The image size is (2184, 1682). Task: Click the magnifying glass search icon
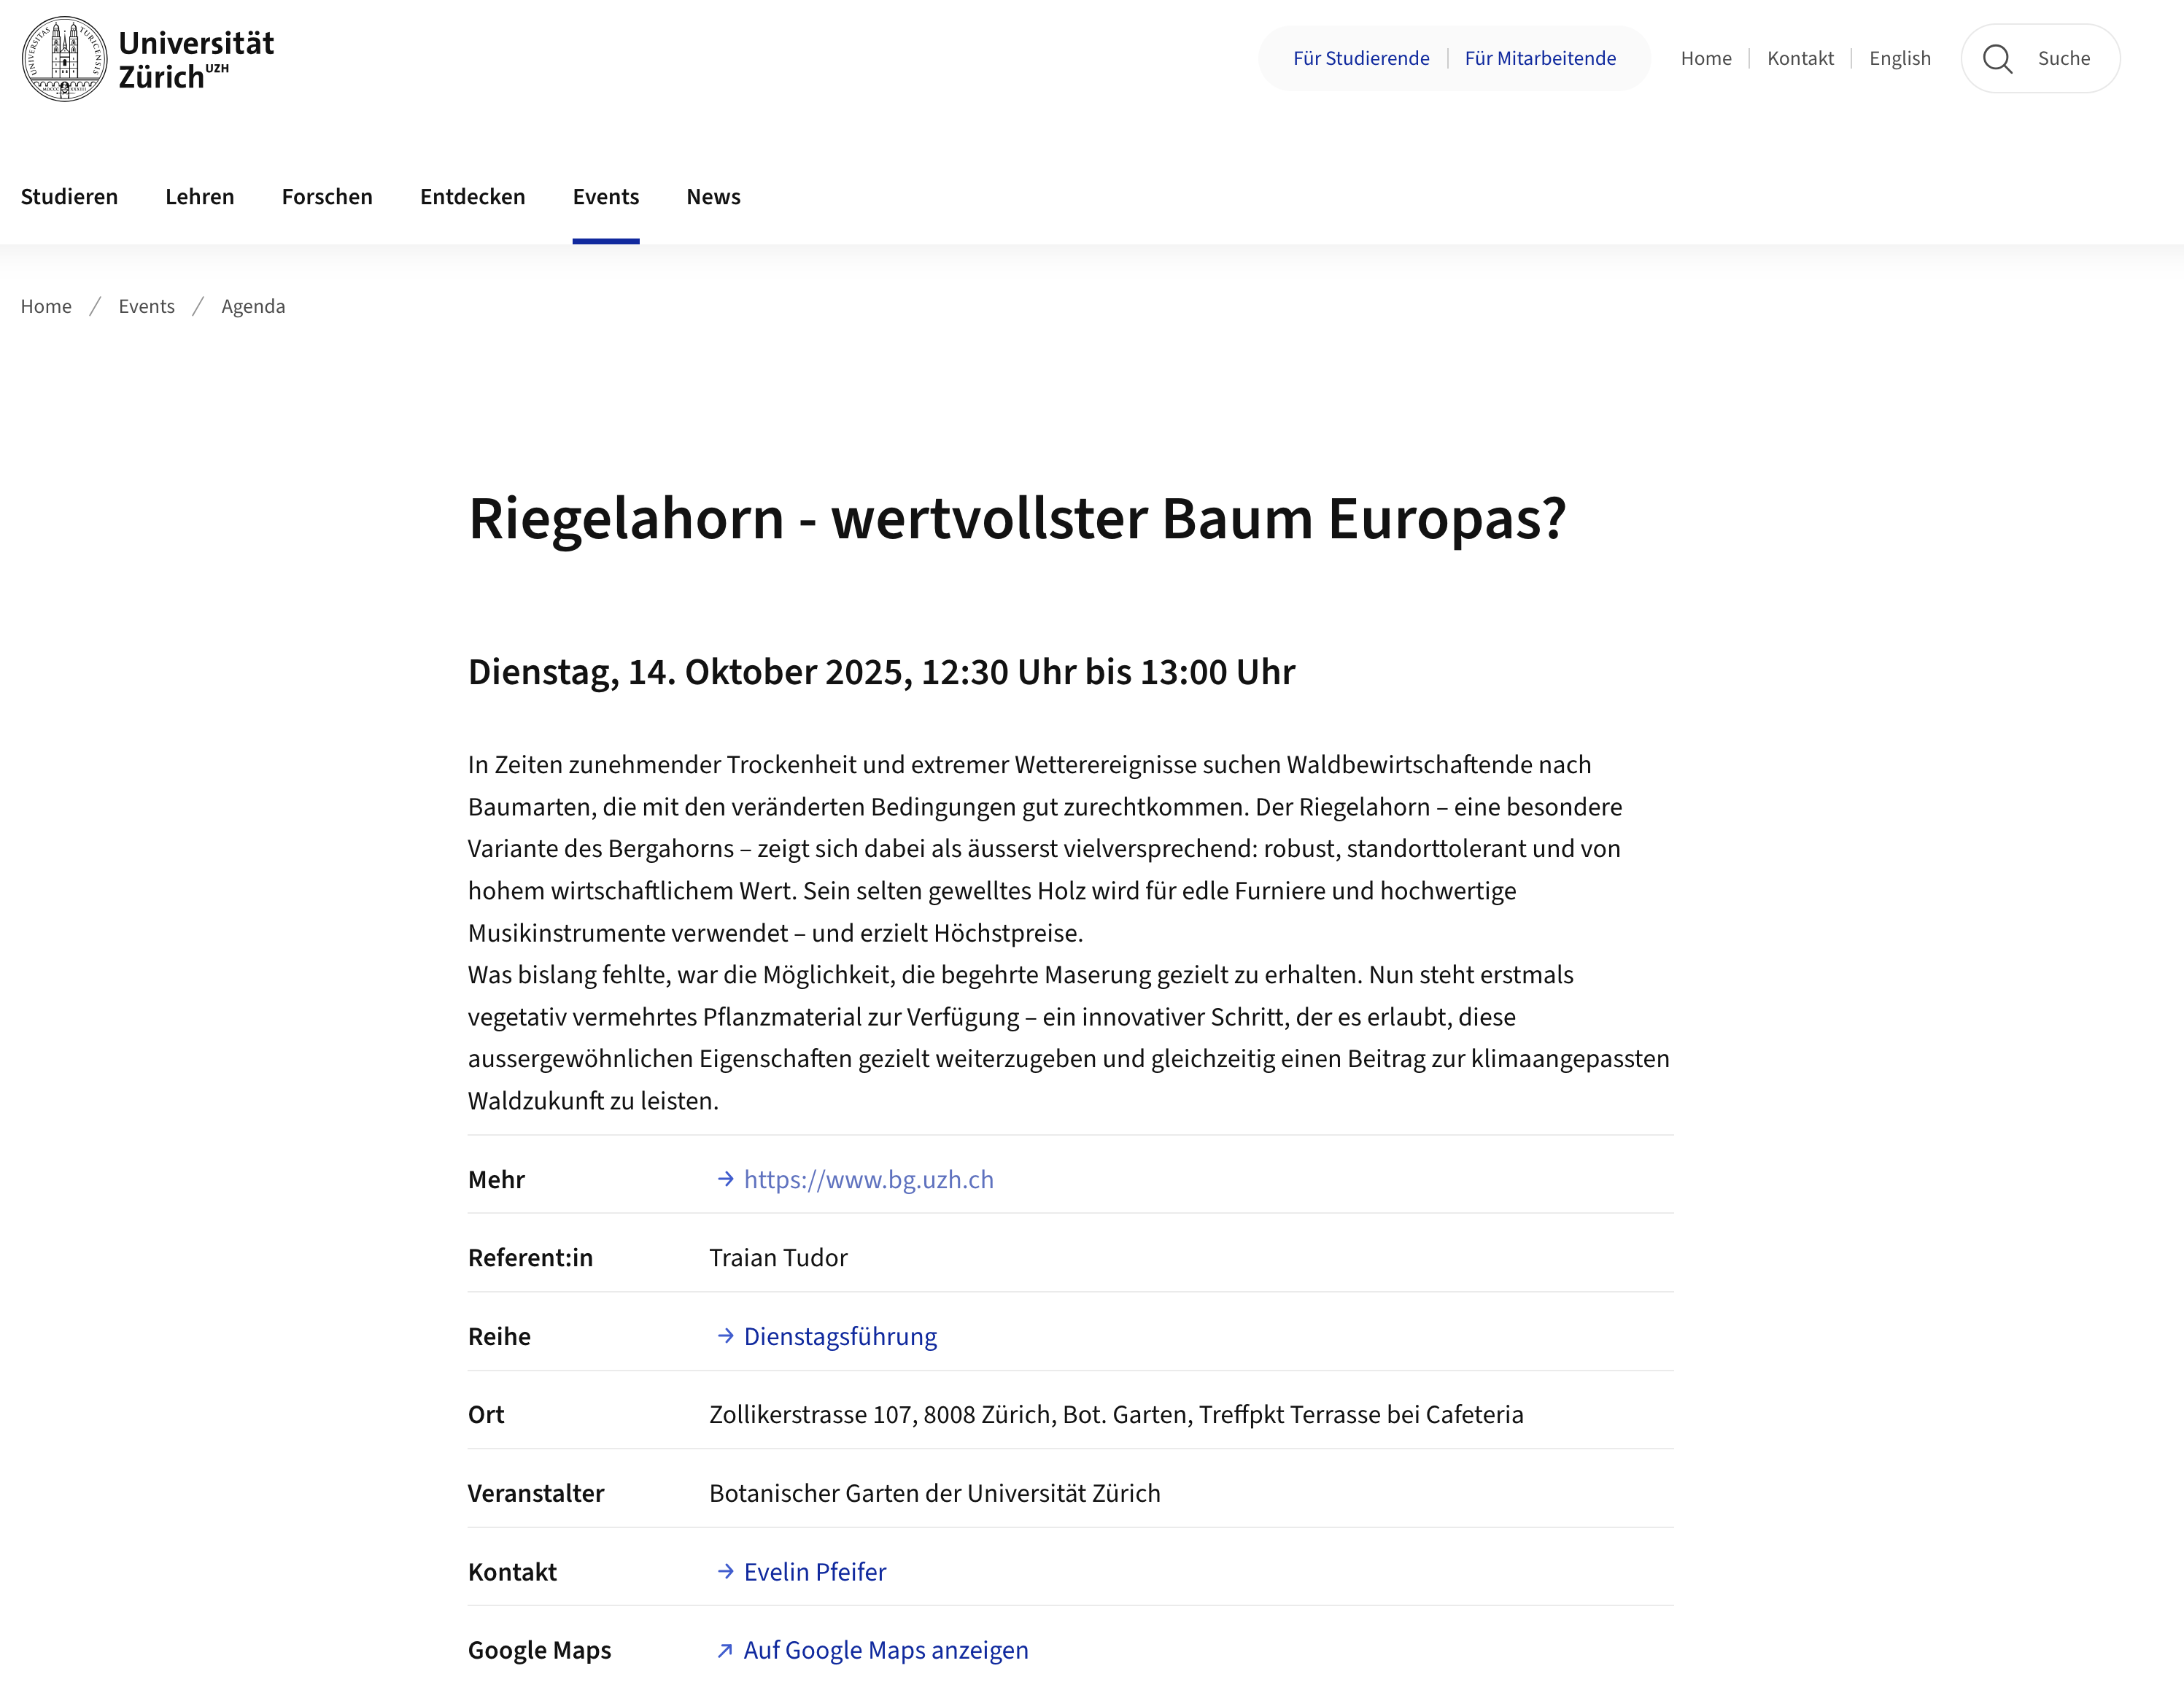click(1997, 59)
